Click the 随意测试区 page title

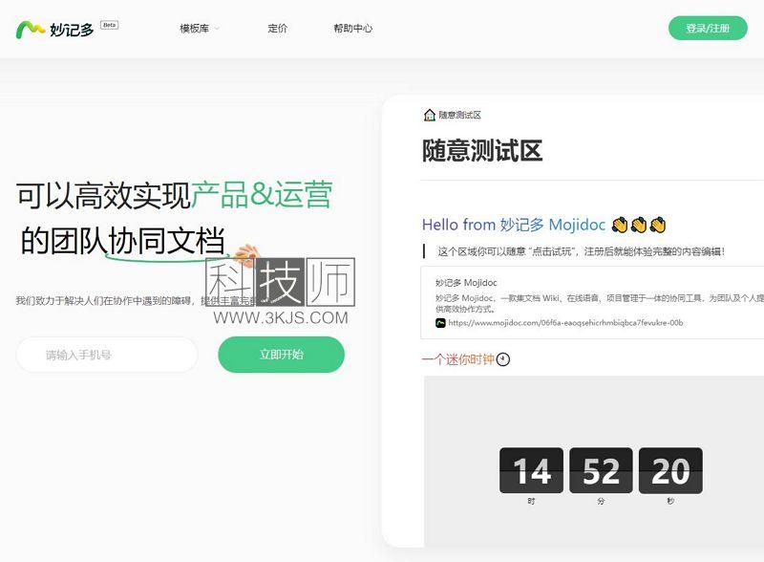(482, 150)
